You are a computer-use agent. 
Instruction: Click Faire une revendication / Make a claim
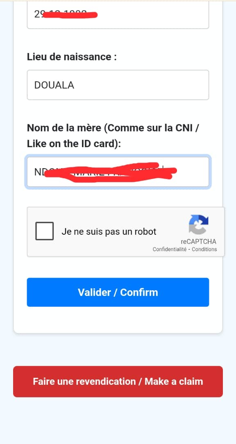tap(118, 382)
